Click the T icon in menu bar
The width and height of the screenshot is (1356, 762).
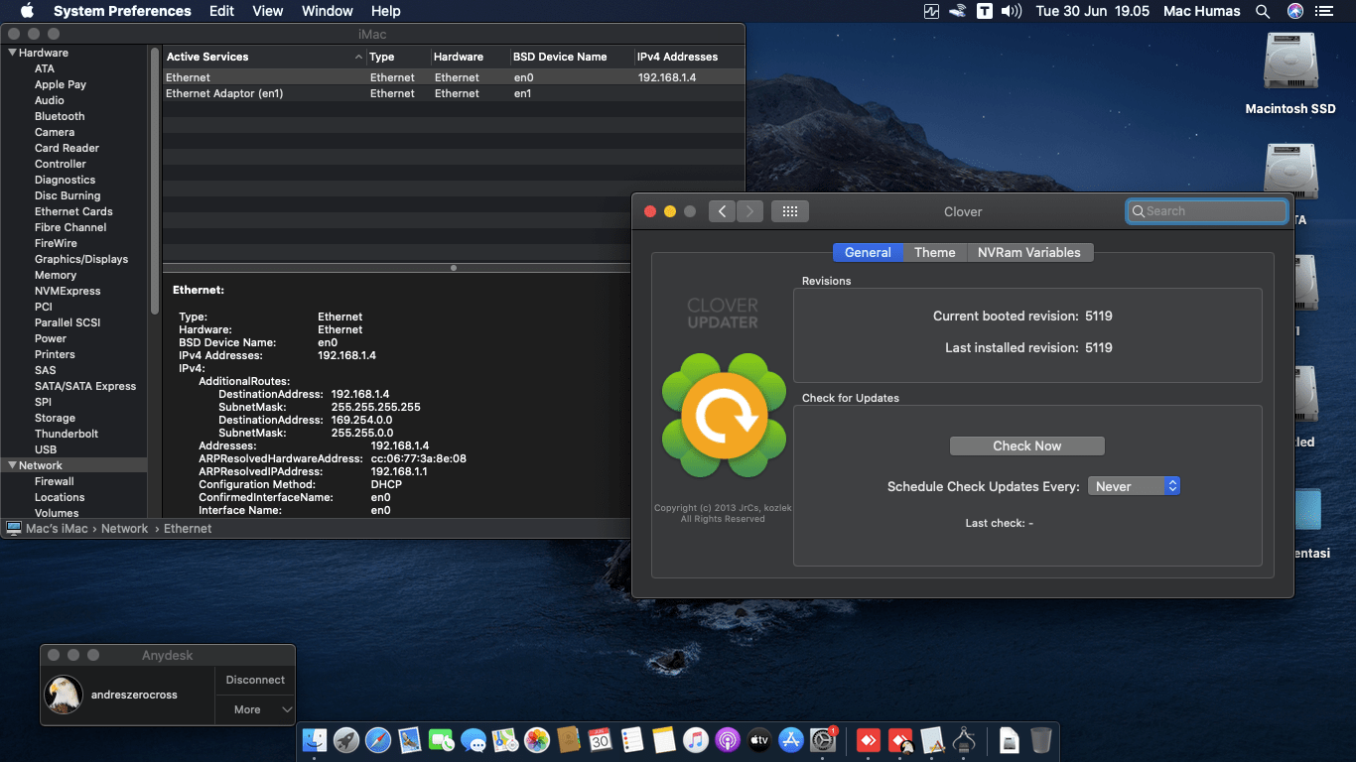[x=985, y=11]
